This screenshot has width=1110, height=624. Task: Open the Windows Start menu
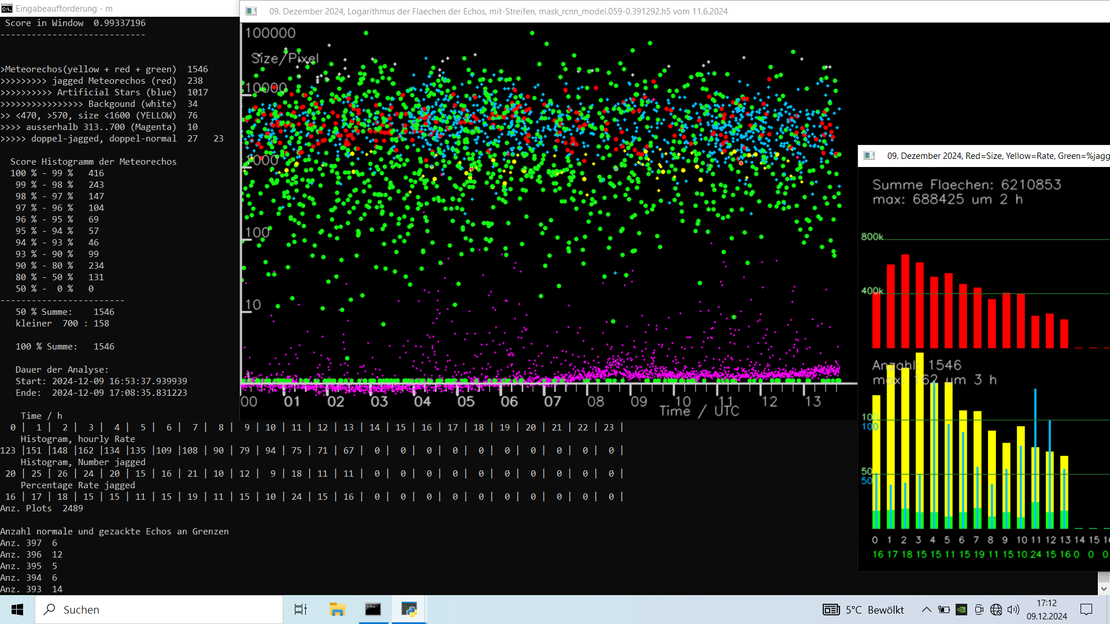pos(17,610)
